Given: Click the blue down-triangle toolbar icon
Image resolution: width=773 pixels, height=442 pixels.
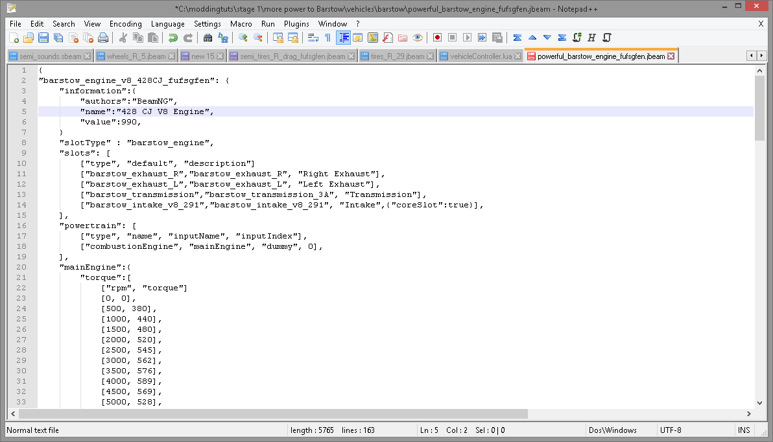Looking at the screenshot, I should point(547,38).
